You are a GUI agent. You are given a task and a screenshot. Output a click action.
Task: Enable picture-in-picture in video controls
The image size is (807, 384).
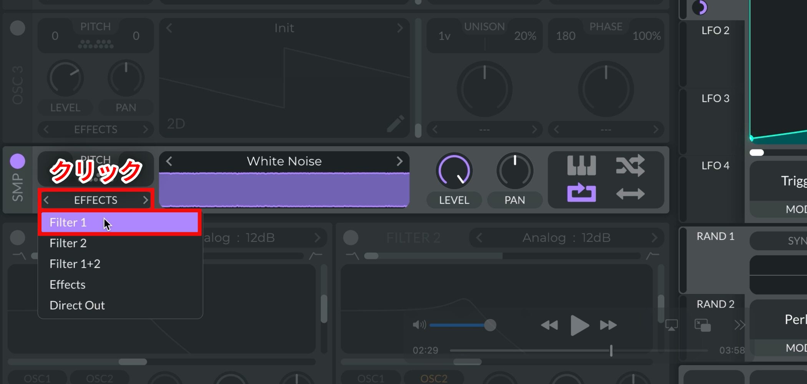702,325
